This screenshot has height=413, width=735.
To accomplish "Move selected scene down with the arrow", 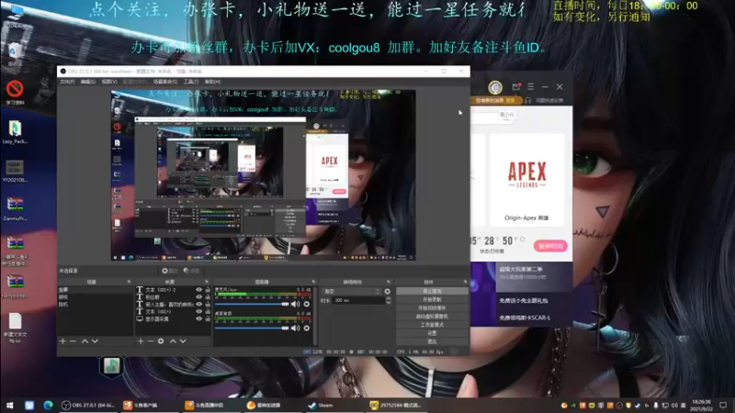I will pos(95,340).
